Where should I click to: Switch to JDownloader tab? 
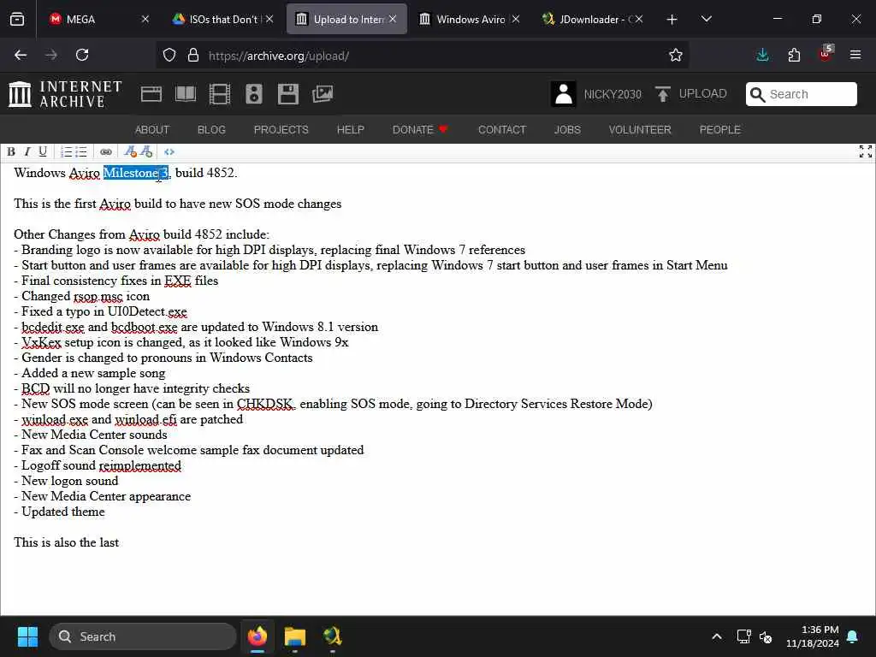coord(594,19)
